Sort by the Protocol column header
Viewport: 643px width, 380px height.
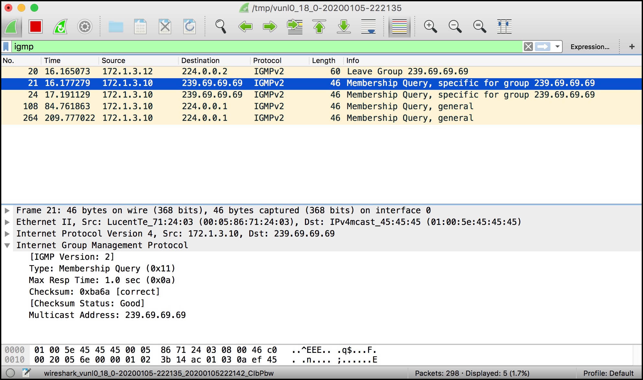click(279, 60)
